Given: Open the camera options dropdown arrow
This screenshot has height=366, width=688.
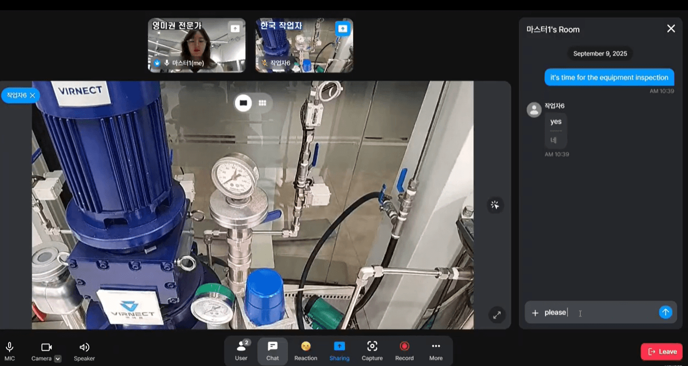Looking at the screenshot, I should [58, 358].
